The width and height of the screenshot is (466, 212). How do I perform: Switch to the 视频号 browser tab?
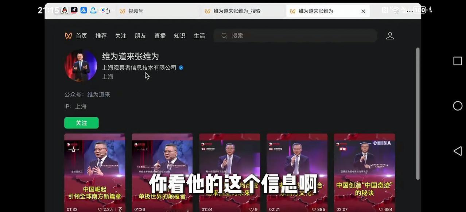(158, 11)
